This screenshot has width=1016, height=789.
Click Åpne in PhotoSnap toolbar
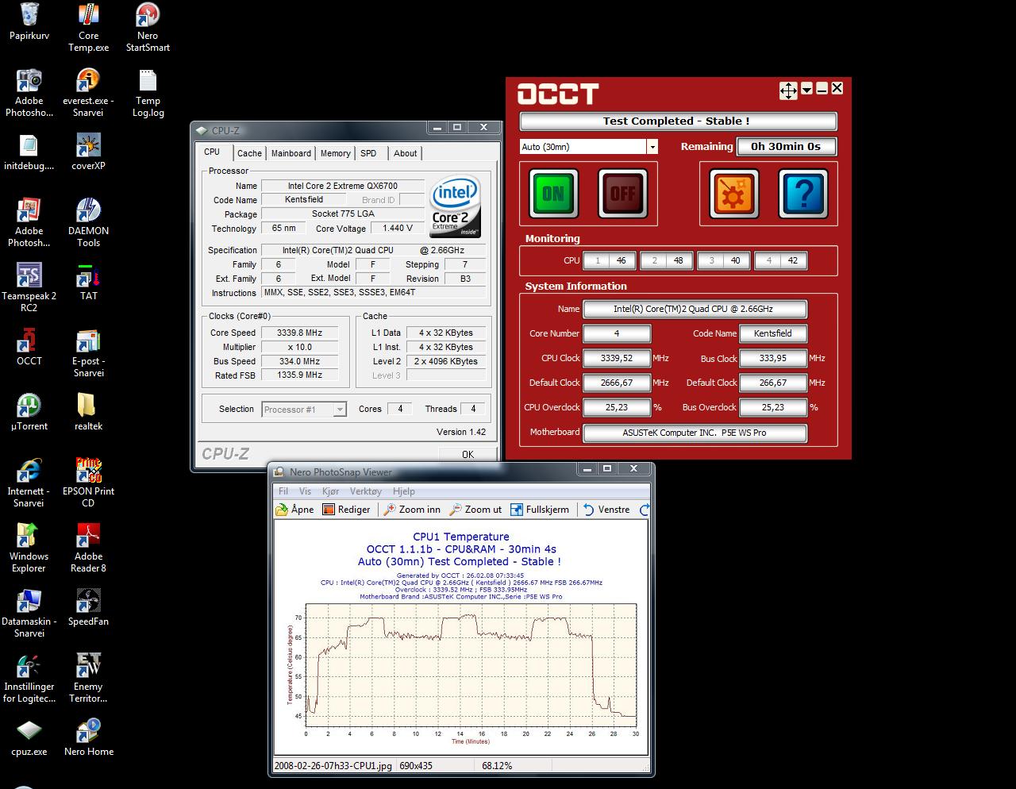(x=294, y=510)
